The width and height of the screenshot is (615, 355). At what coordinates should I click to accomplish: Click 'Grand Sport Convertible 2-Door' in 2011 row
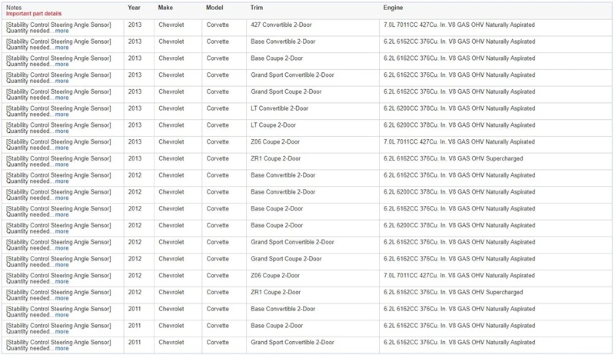[292, 343]
